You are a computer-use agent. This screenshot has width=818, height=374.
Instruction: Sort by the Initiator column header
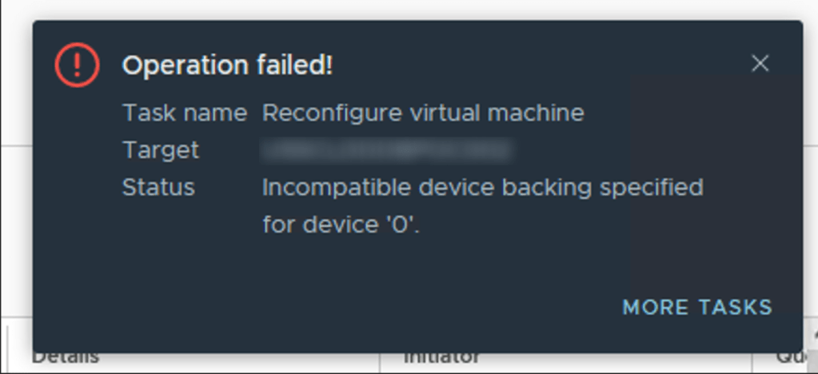(x=441, y=358)
